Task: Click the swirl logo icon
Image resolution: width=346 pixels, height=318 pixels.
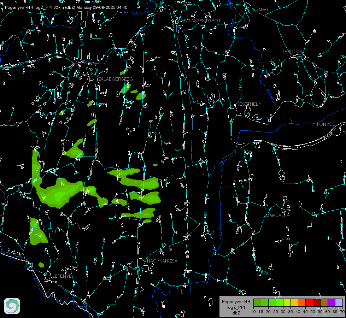Action: click(x=12, y=306)
